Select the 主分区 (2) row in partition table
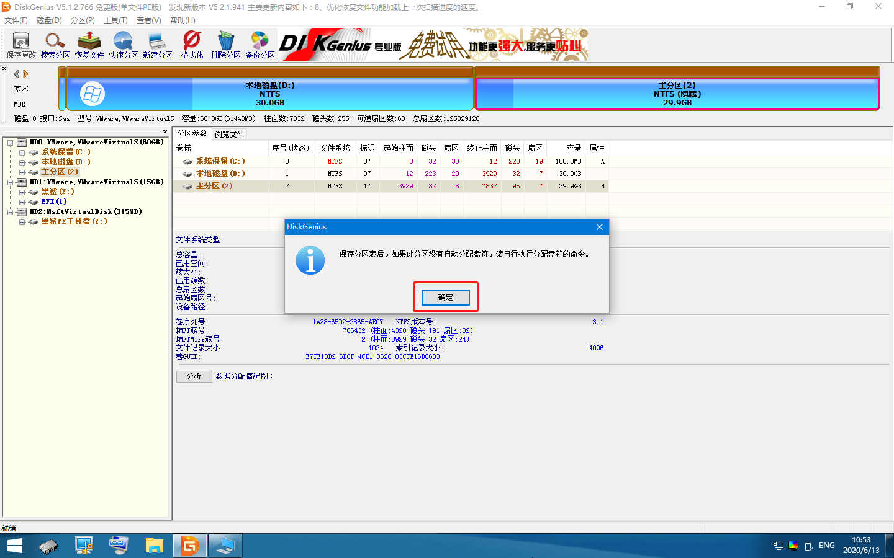The height and width of the screenshot is (558, 894). [391, 186]
